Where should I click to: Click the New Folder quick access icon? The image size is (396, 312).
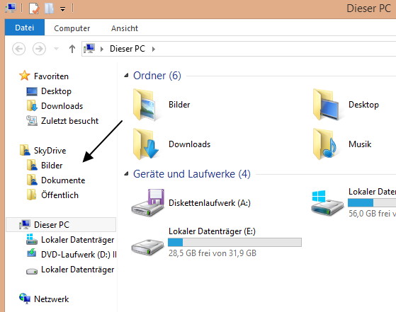coord(49,8)
